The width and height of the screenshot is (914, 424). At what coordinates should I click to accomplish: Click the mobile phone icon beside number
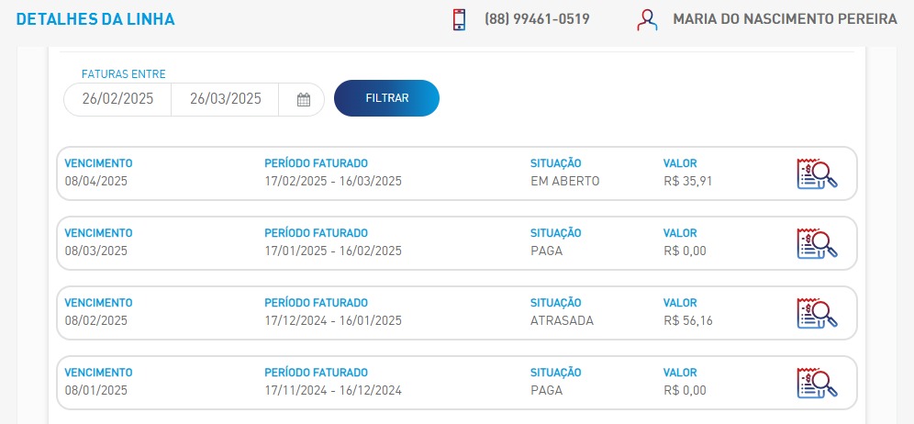(460, 19)
